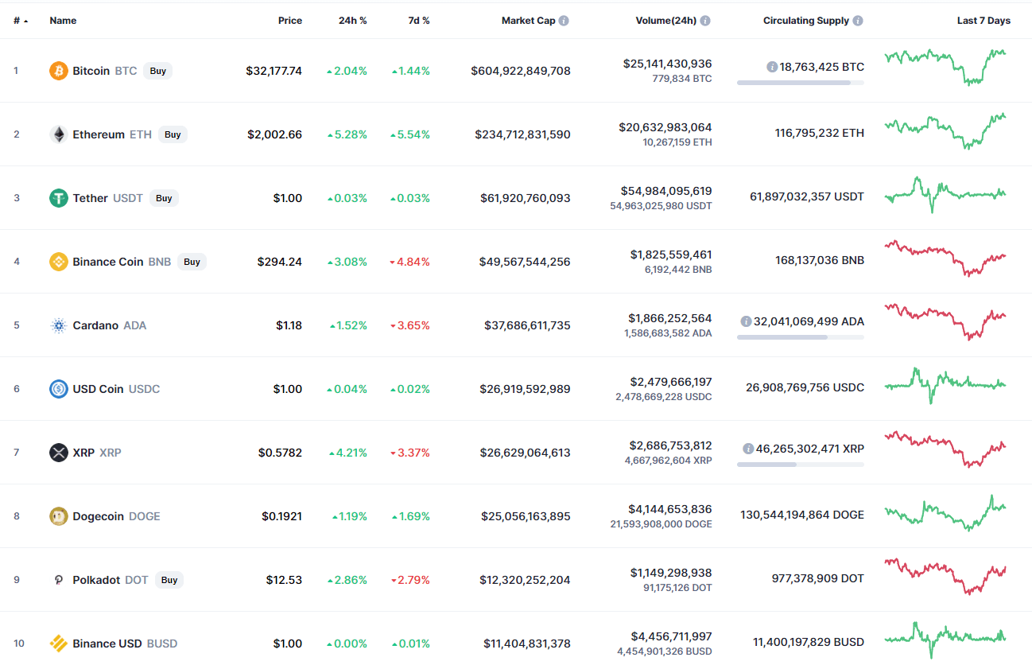The width and height of the screenshot is (1032, 669).
Task: Open the Binance Coin name link
Action: click(x=107, y=262)
